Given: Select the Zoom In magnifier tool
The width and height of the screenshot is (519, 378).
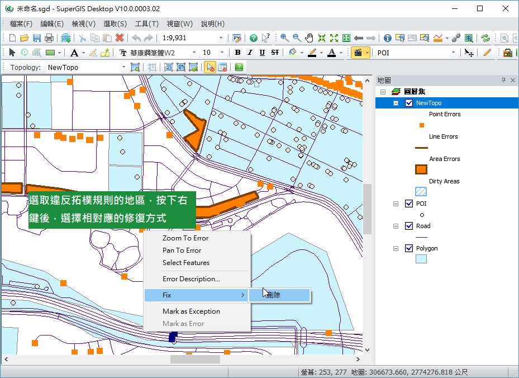Looking at the screenshot, I should [x=284, y=38].
